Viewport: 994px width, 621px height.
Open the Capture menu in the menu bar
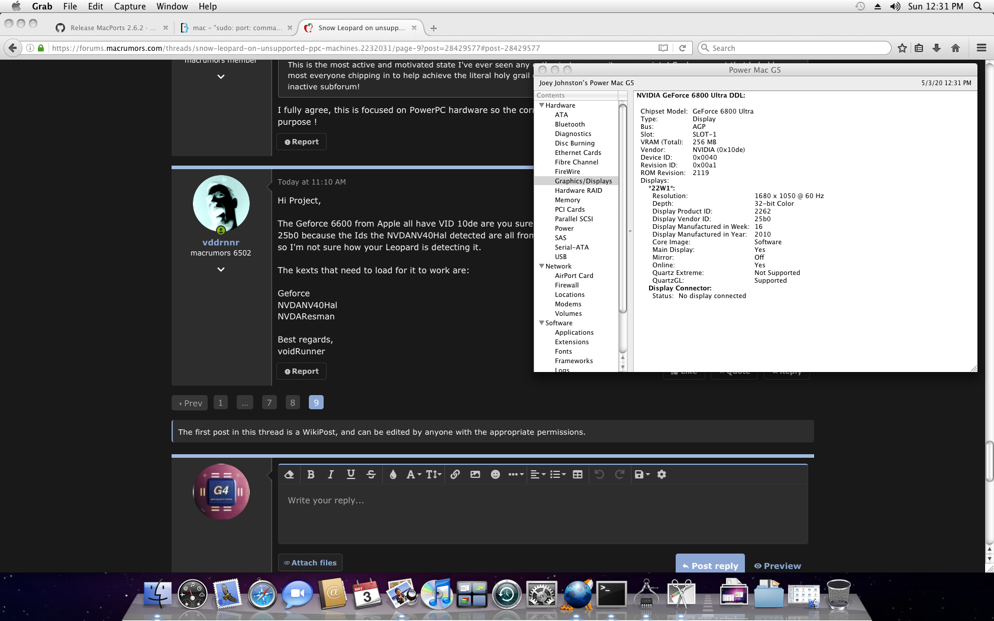pyautogui.click(x=130, y=7)
